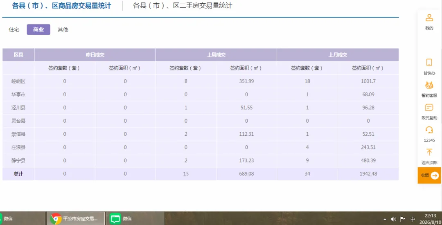The width and height of the screenshot is (442, 225).
Task: Click the 96.28 value in 泾川县 row
Action: coord(368,108)
